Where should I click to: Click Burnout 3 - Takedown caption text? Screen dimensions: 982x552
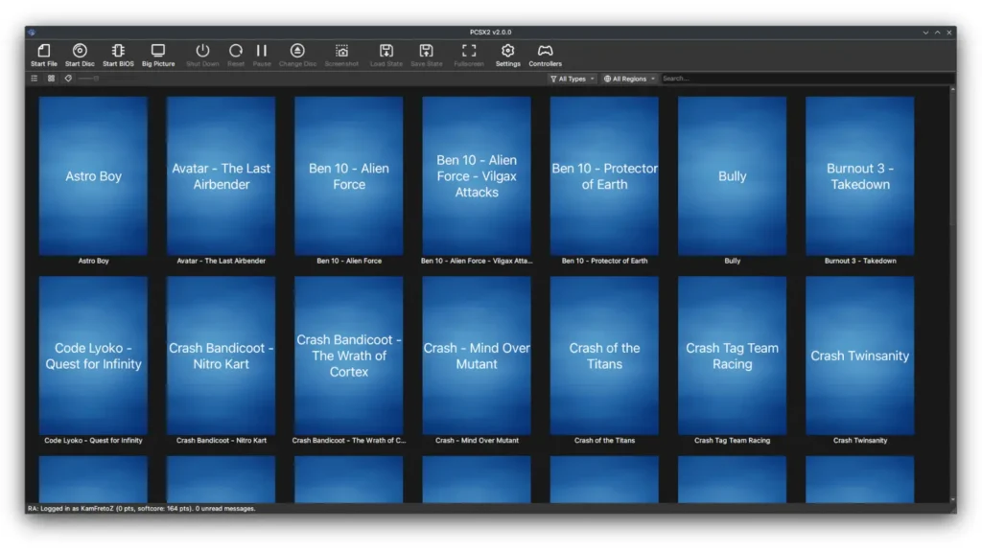[860, 261]
